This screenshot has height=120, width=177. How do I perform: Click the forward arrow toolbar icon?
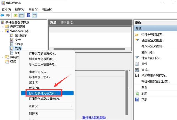click(x=8, y=15)
